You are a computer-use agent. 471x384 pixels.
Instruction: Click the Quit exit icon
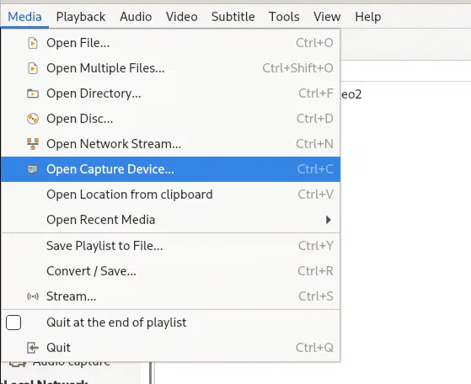click(x=33, y=348)
